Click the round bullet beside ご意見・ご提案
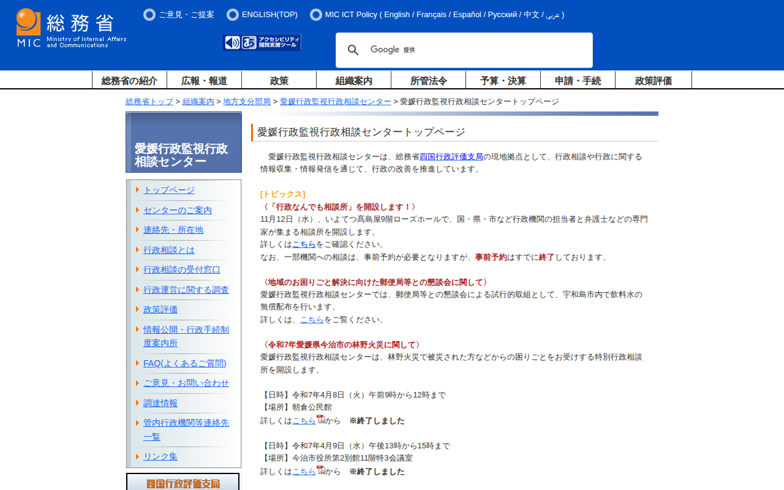The image size is (784, 490). (x=149, y=15)
